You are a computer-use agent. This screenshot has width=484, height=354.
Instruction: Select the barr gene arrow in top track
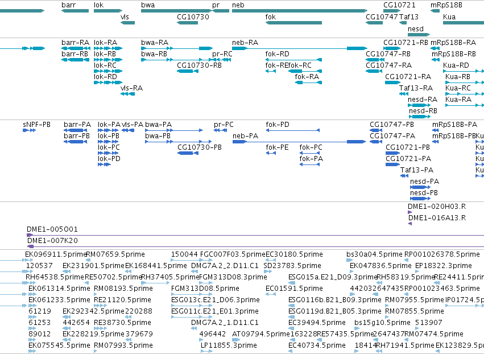pos(75,11)
